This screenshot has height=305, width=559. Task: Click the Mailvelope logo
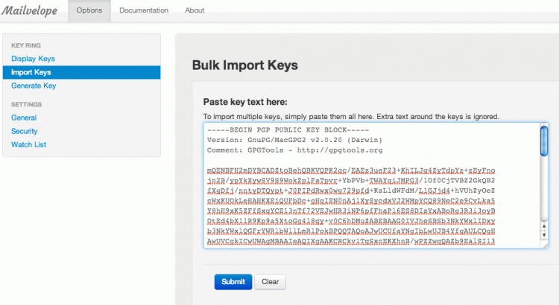(32, 10)
